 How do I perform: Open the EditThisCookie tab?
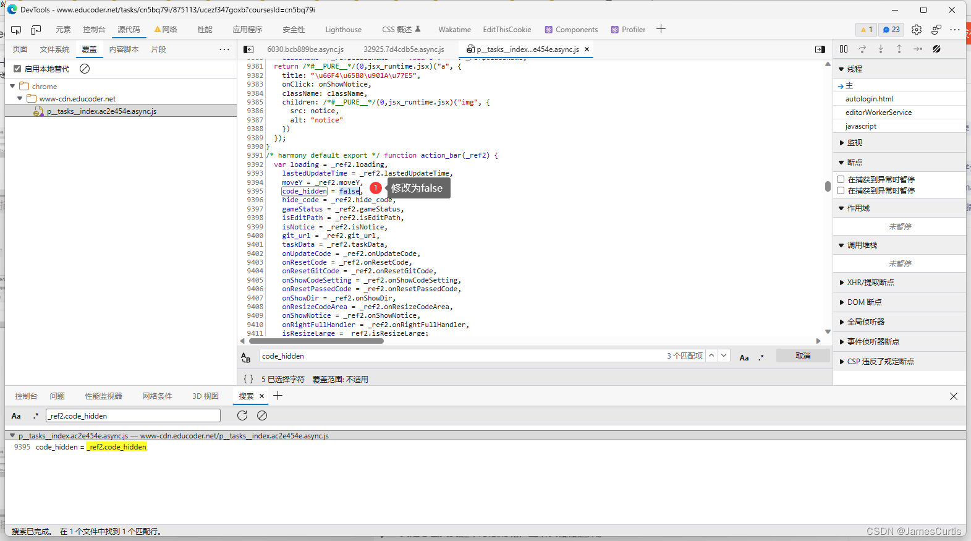click(x=507, y=30)
